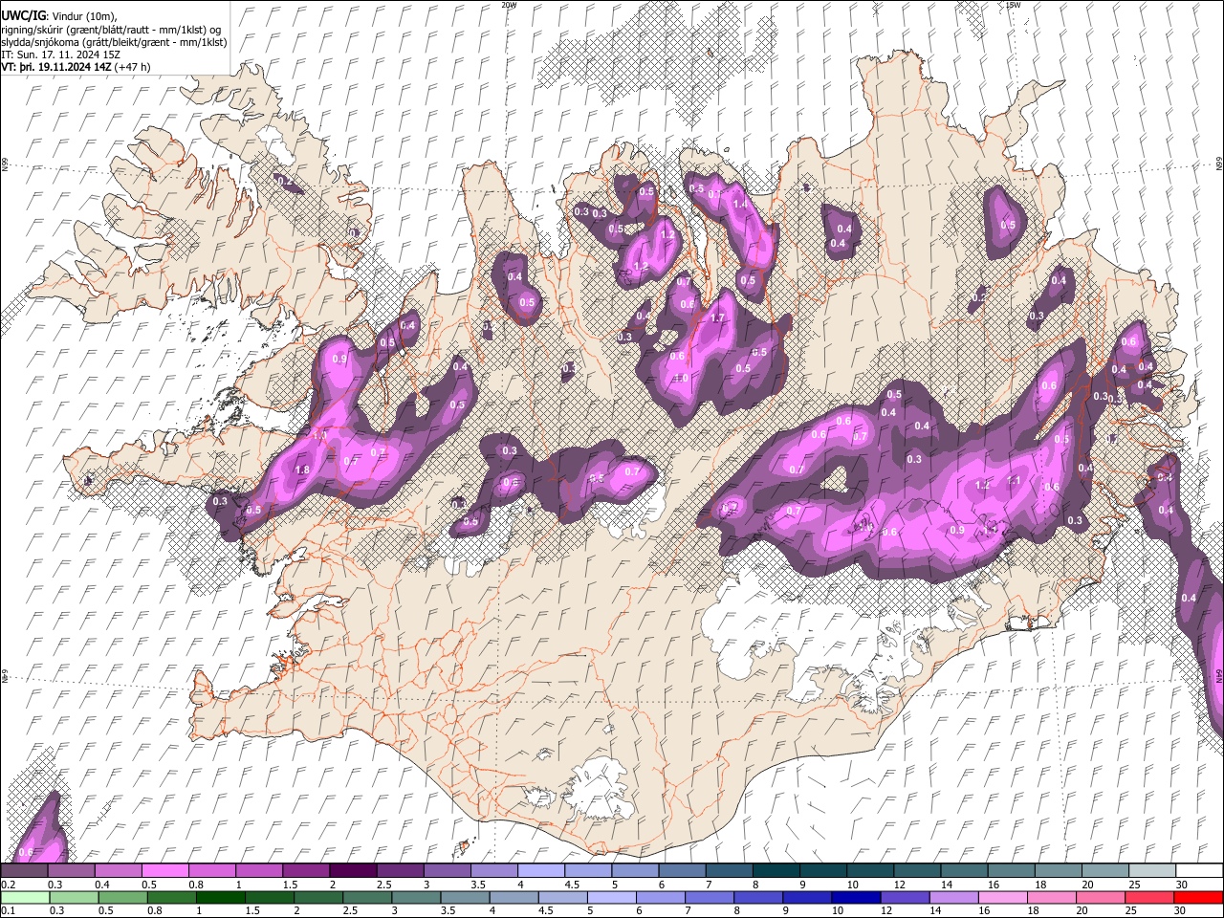Click the palest green swatch between 0.1 and 0.3
Viewport: 1224px width, 918px height.
[25, 897]
